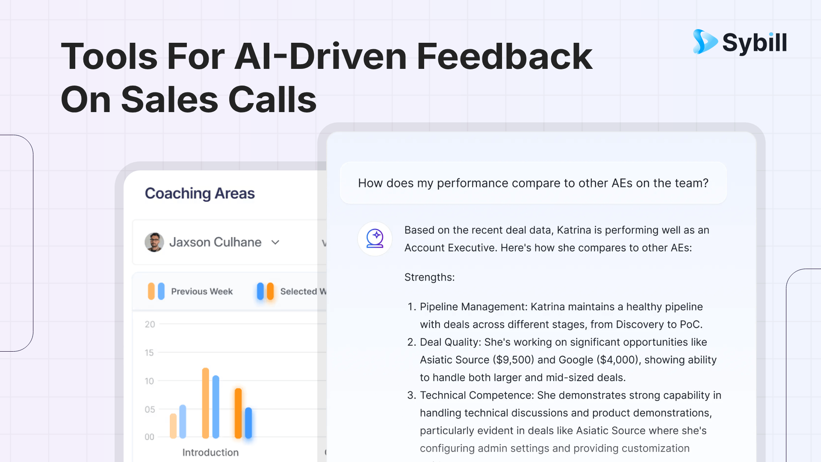Viewport: 821px width, 462px height.
Task: Click the Previous Week legend color bars
Action: point(156,291)
